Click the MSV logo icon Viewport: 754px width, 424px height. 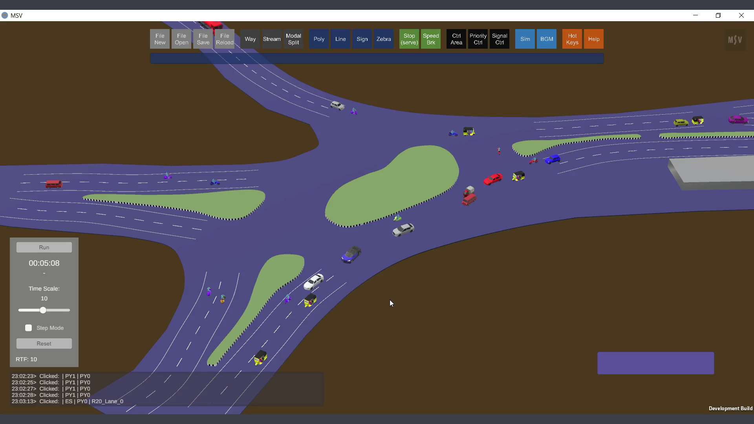pos(735,40)
